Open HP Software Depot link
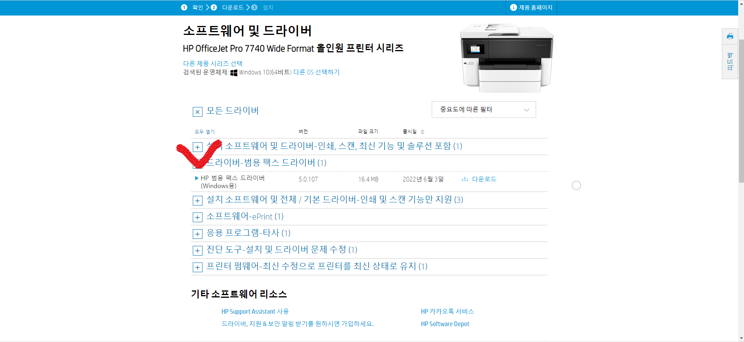 (x=445, y=324)
